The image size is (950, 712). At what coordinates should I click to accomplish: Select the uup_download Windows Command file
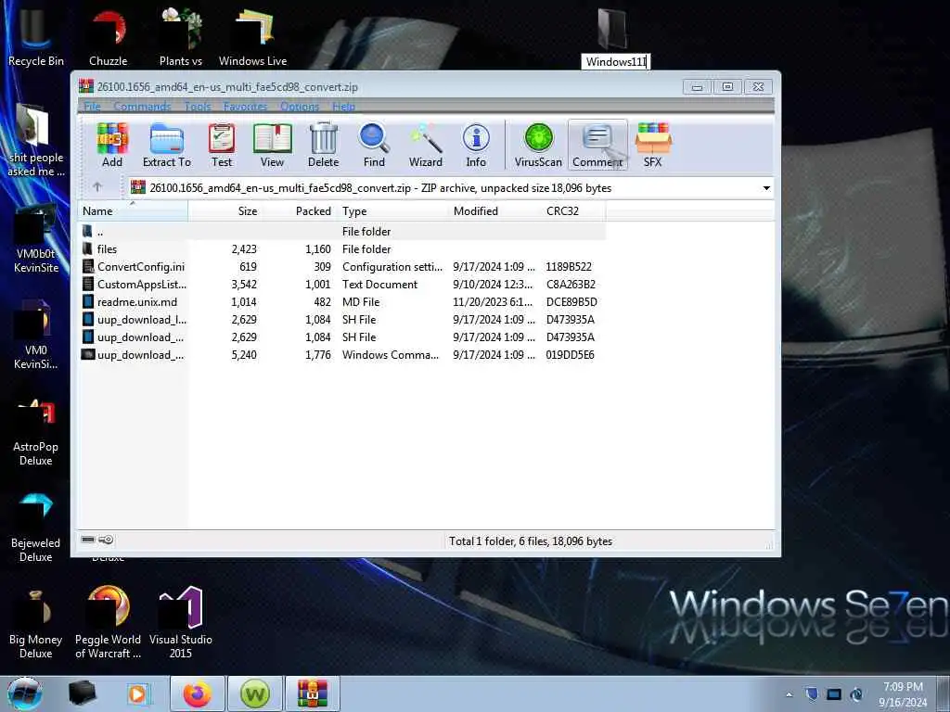click(342, 355)
